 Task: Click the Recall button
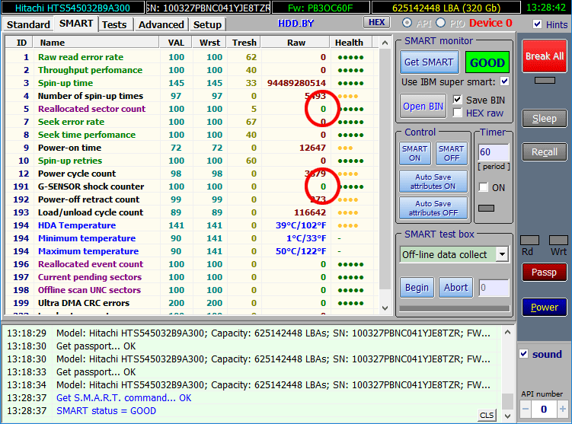[545, 151]
